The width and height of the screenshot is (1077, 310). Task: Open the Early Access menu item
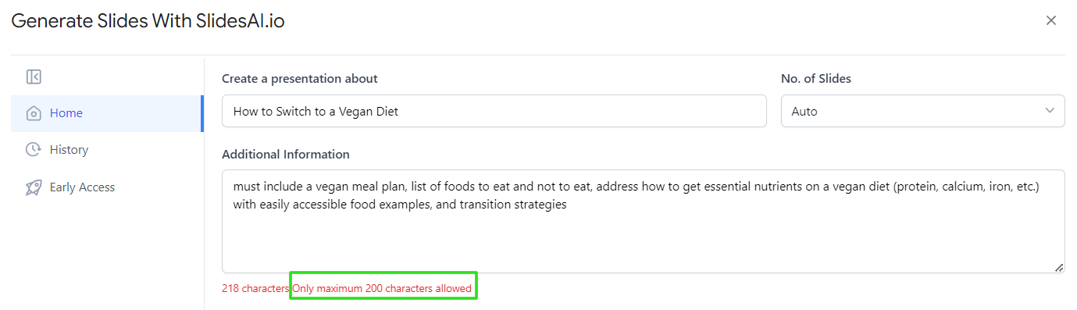(x=106, y=187)
